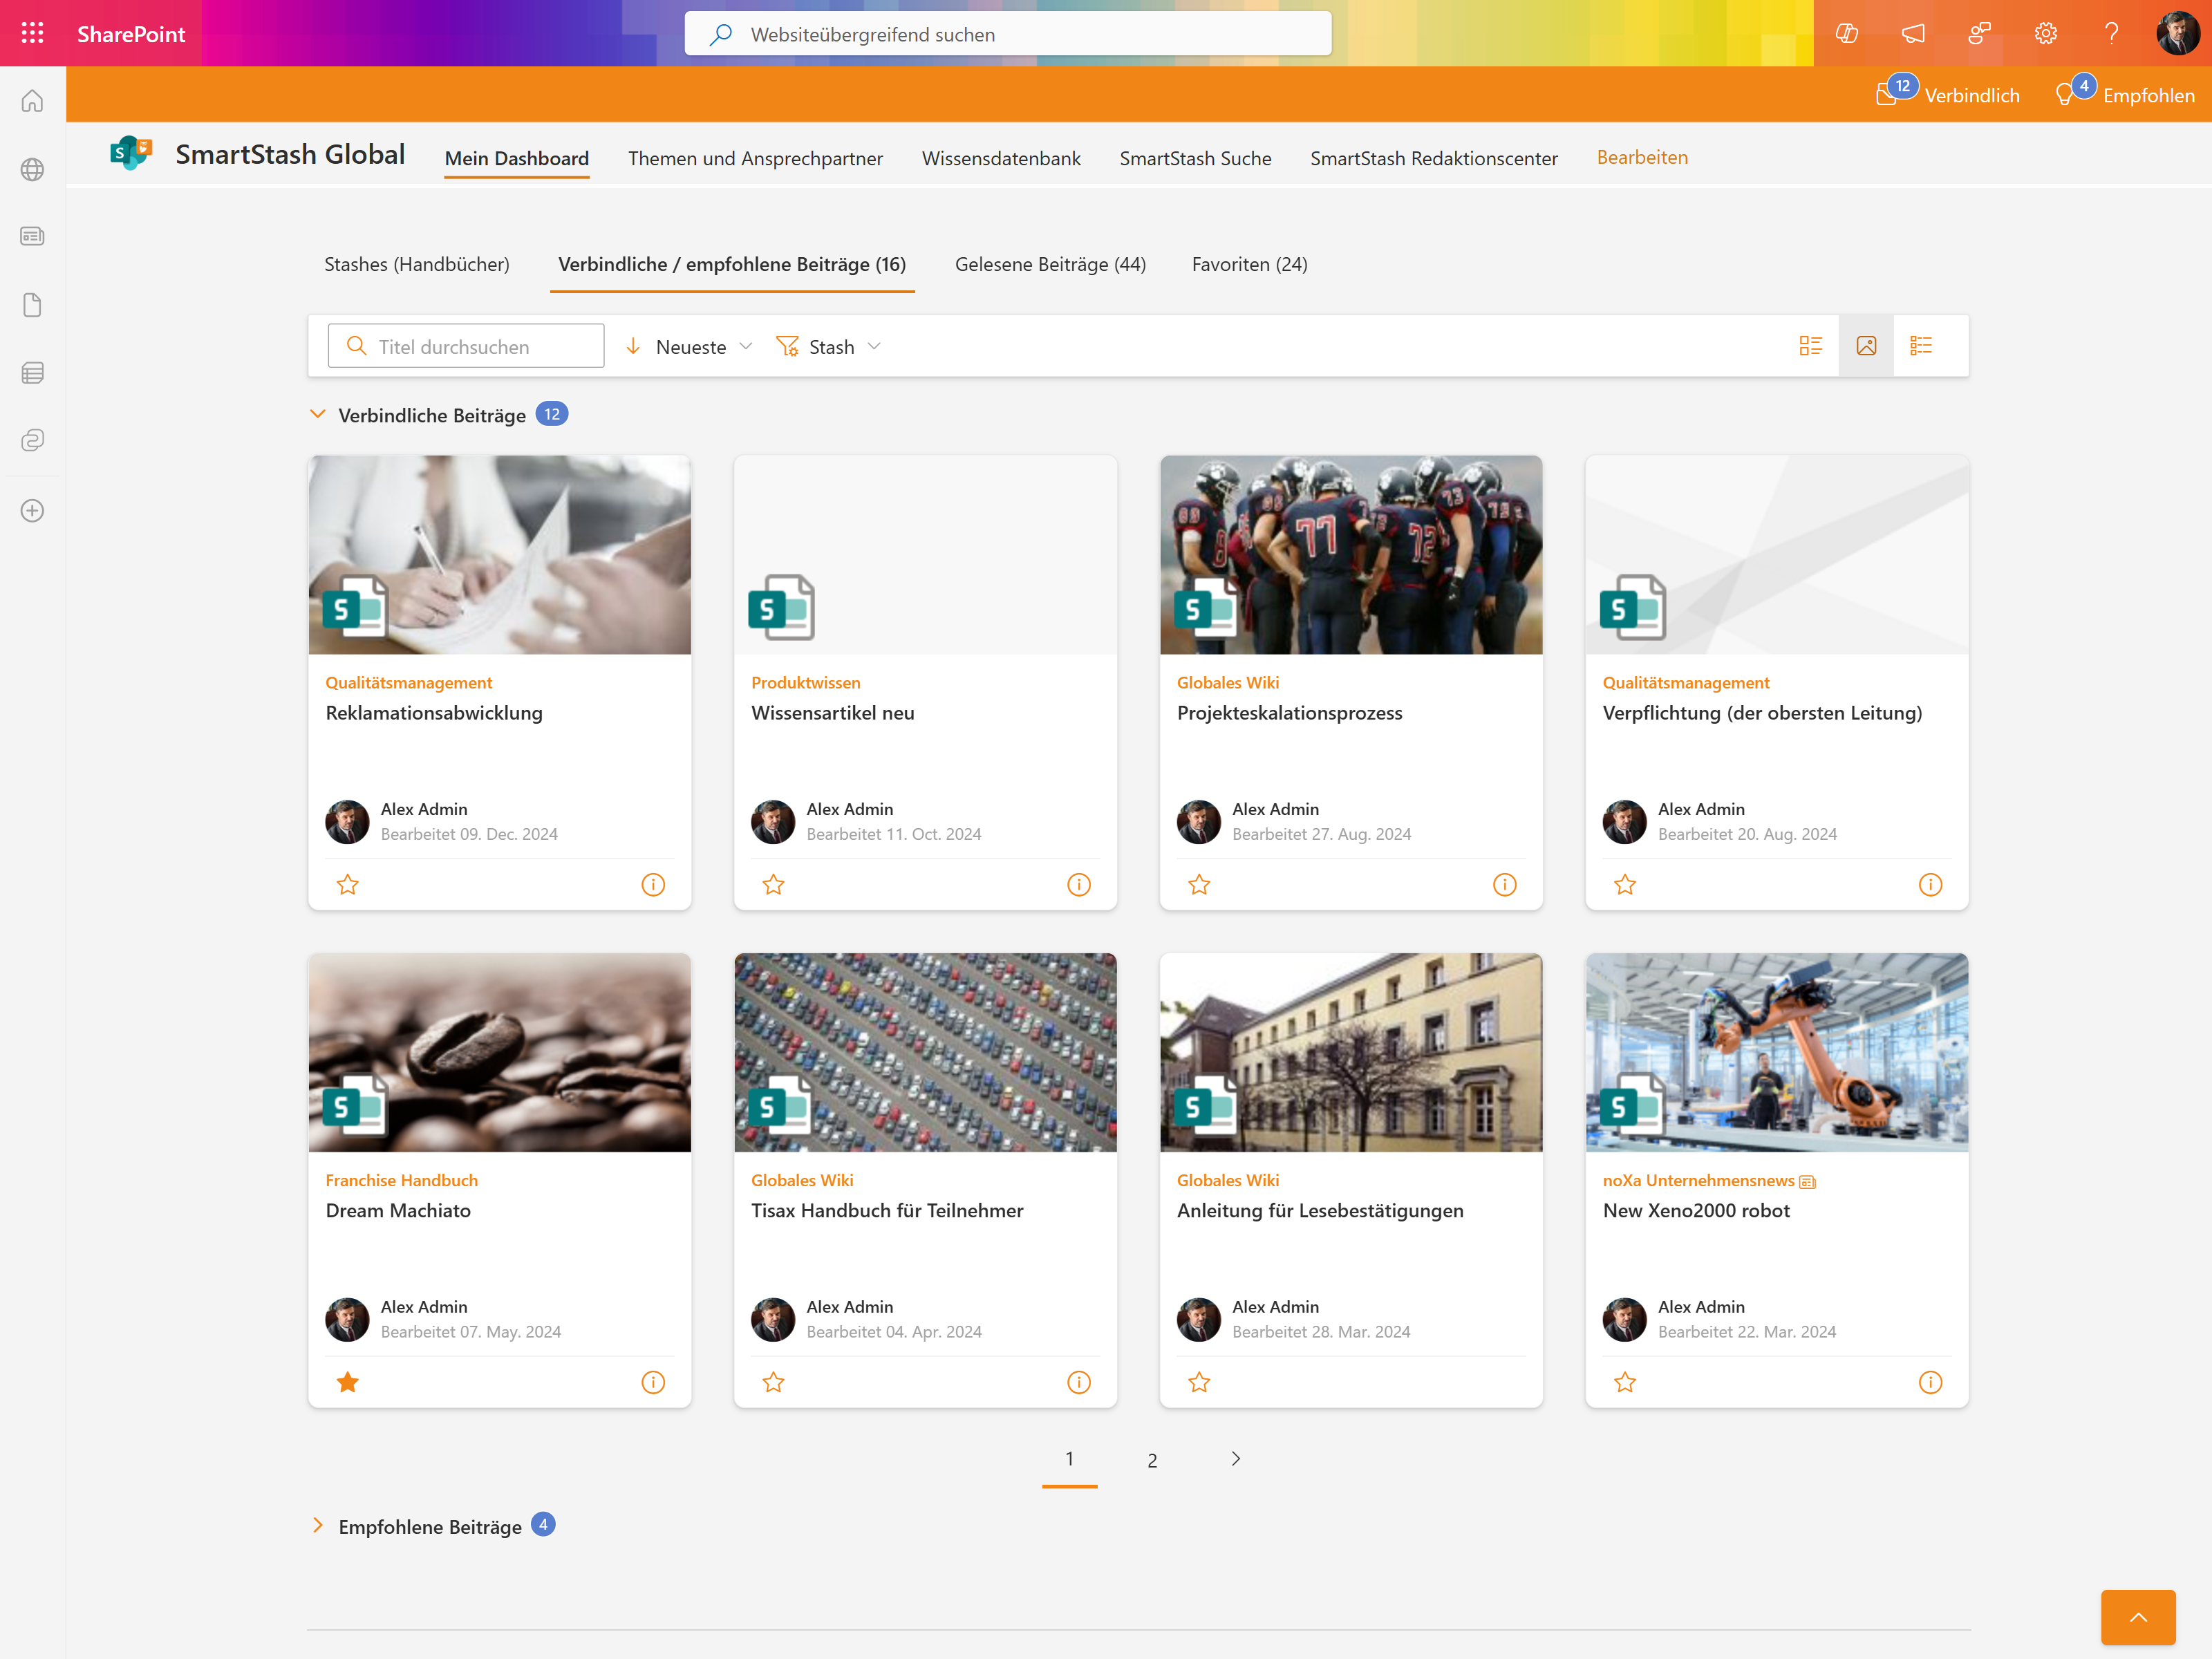Viewport: 2212px width, 1659px height.
Task: Select Verbindliche / empfohlene Beiträge (16) tab
Action: tap(732, 264)
